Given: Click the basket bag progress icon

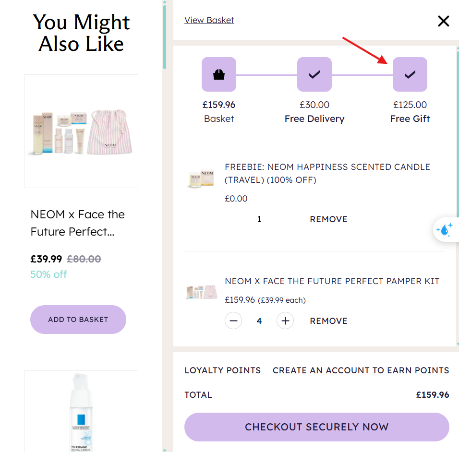Looking at the screenshot, I should (219, 74).
